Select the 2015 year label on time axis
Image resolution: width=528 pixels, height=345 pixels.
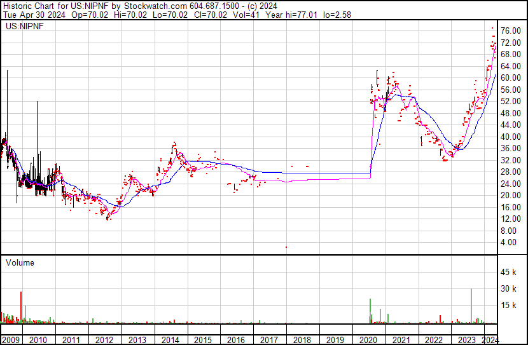coord(203,340)
